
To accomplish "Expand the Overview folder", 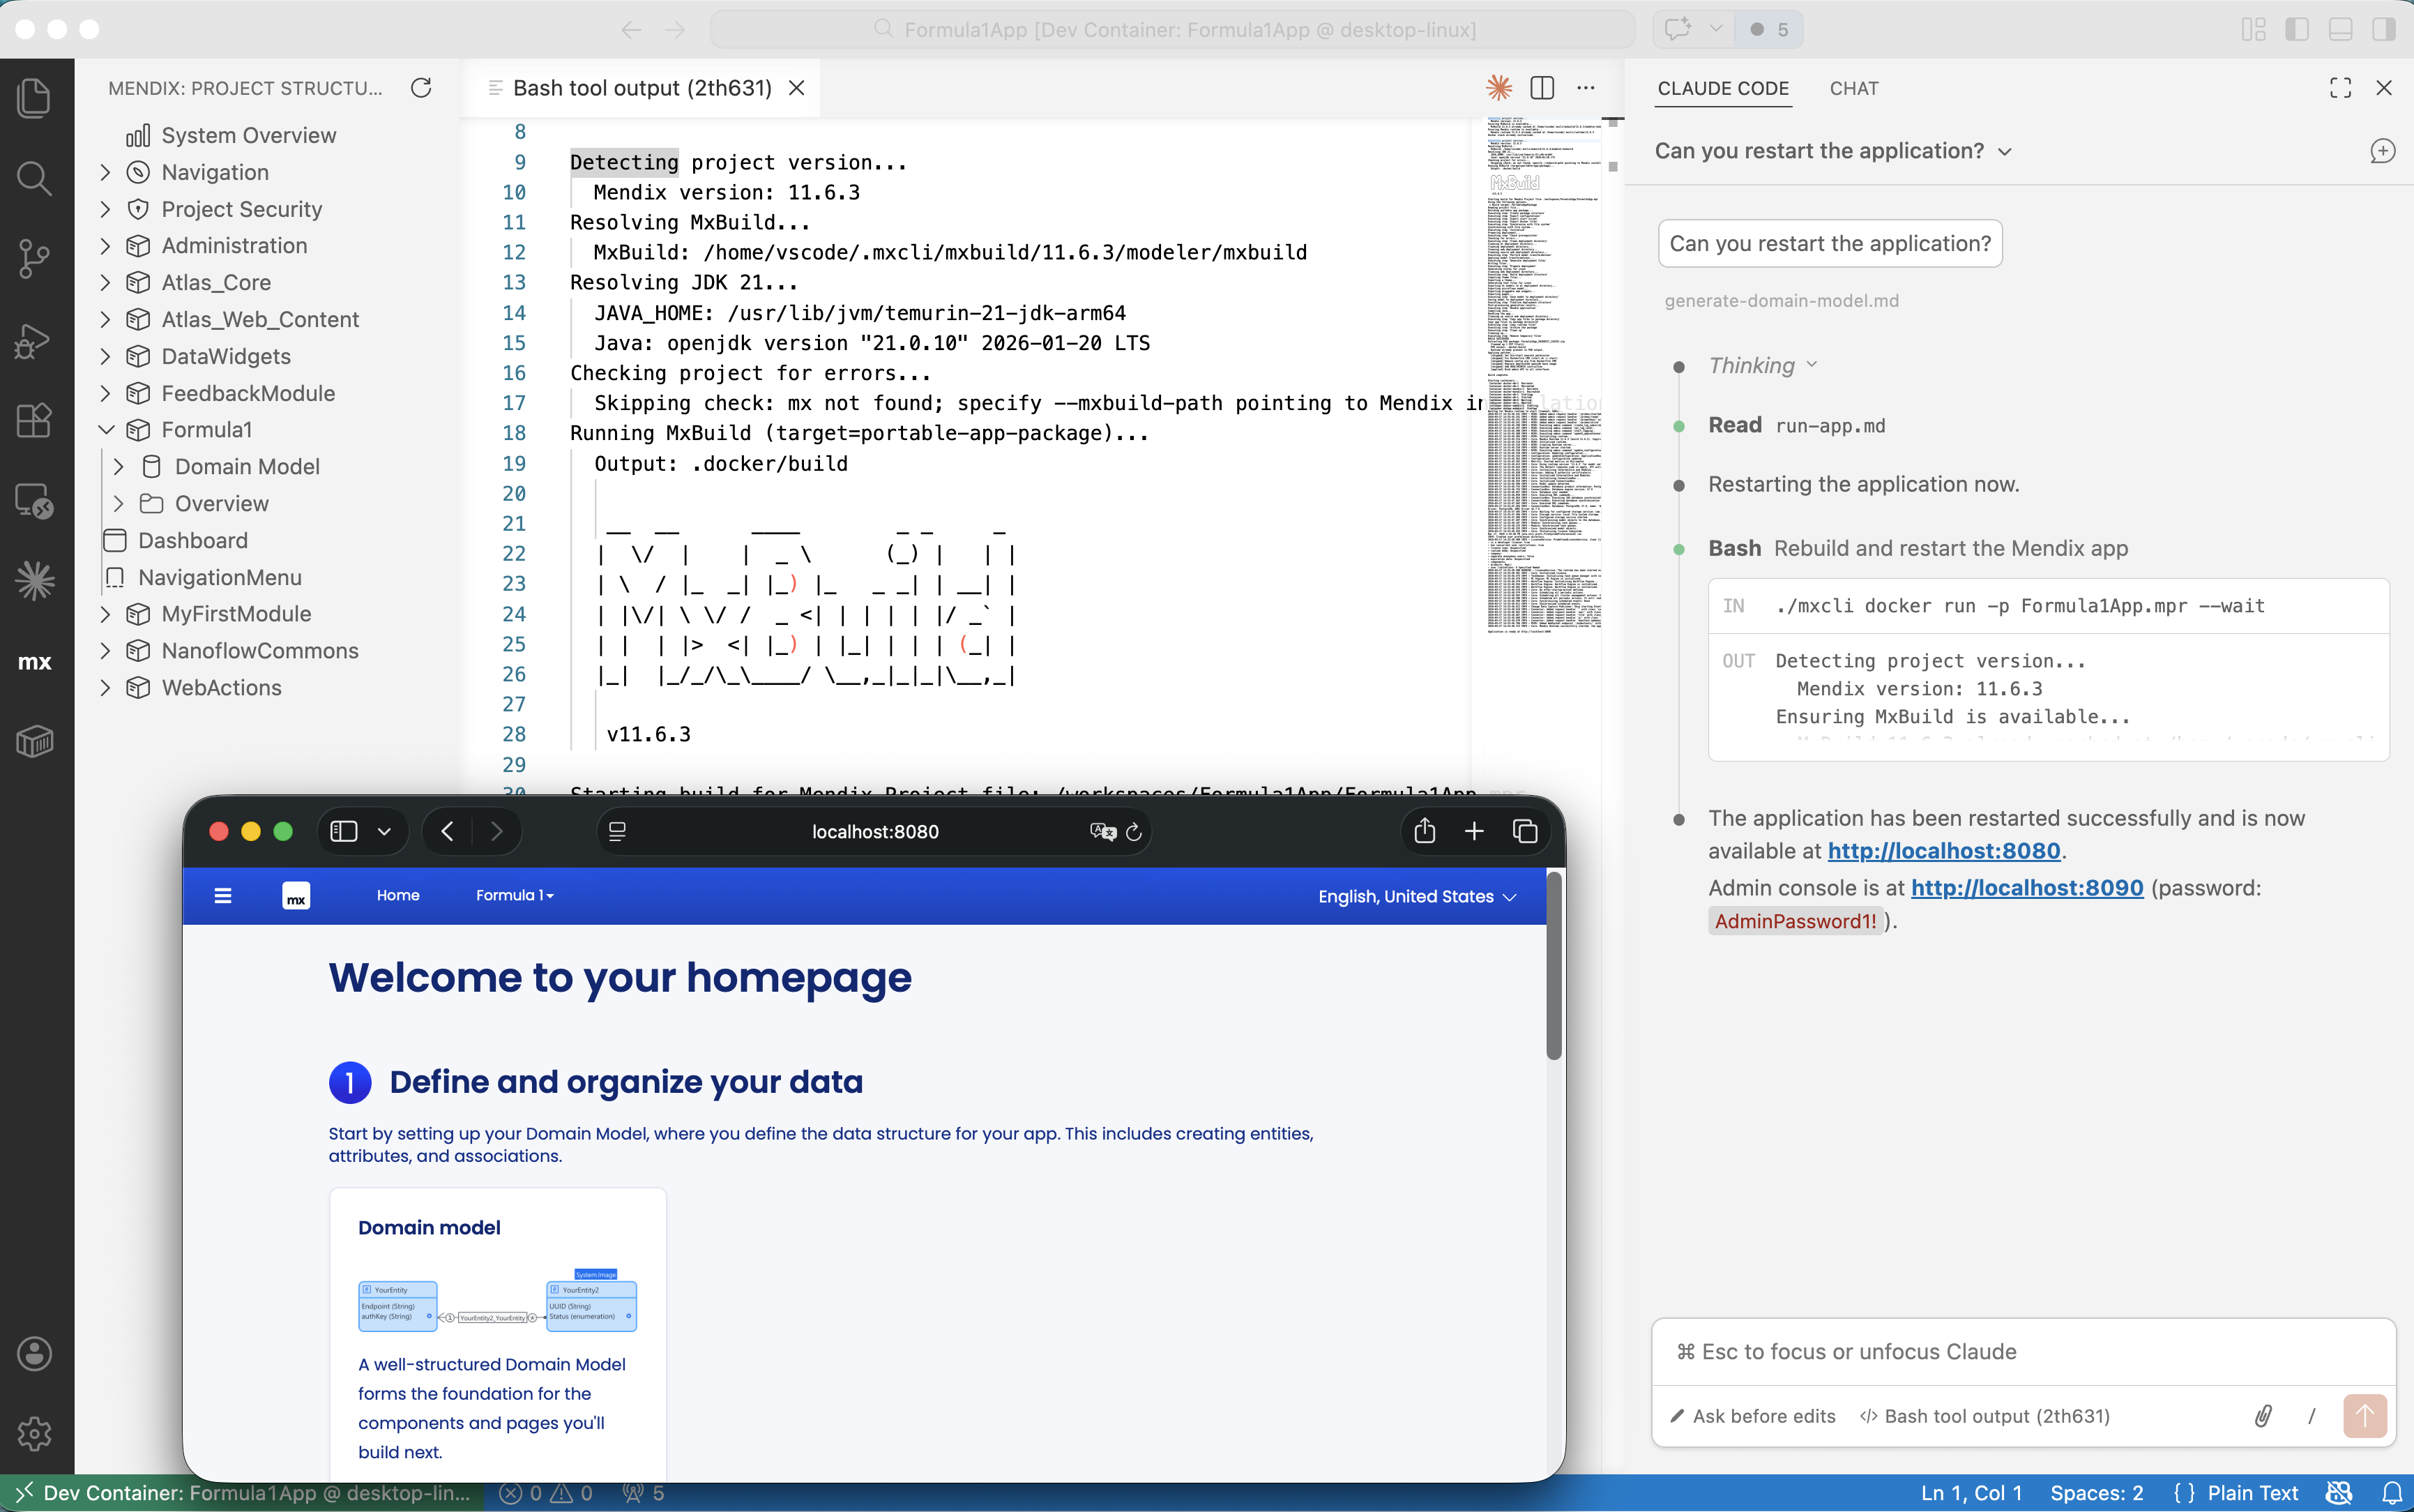I will (119, 504).
